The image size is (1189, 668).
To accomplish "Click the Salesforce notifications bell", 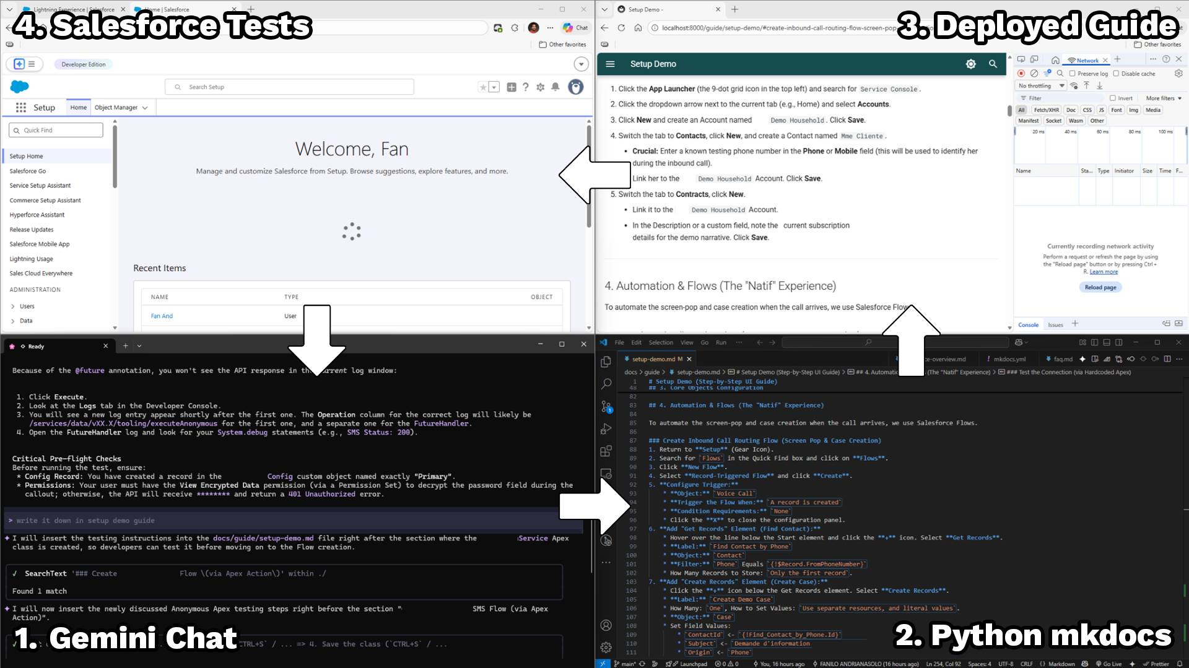I will click(x=555, y=87).
